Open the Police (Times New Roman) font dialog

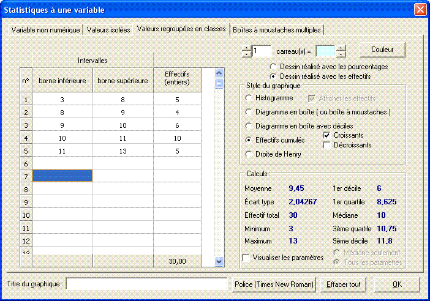[x=274, y=284]
